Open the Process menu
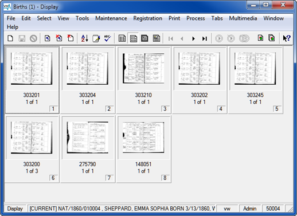This screenshot has width=297, height=216. (x=196, y=18)
